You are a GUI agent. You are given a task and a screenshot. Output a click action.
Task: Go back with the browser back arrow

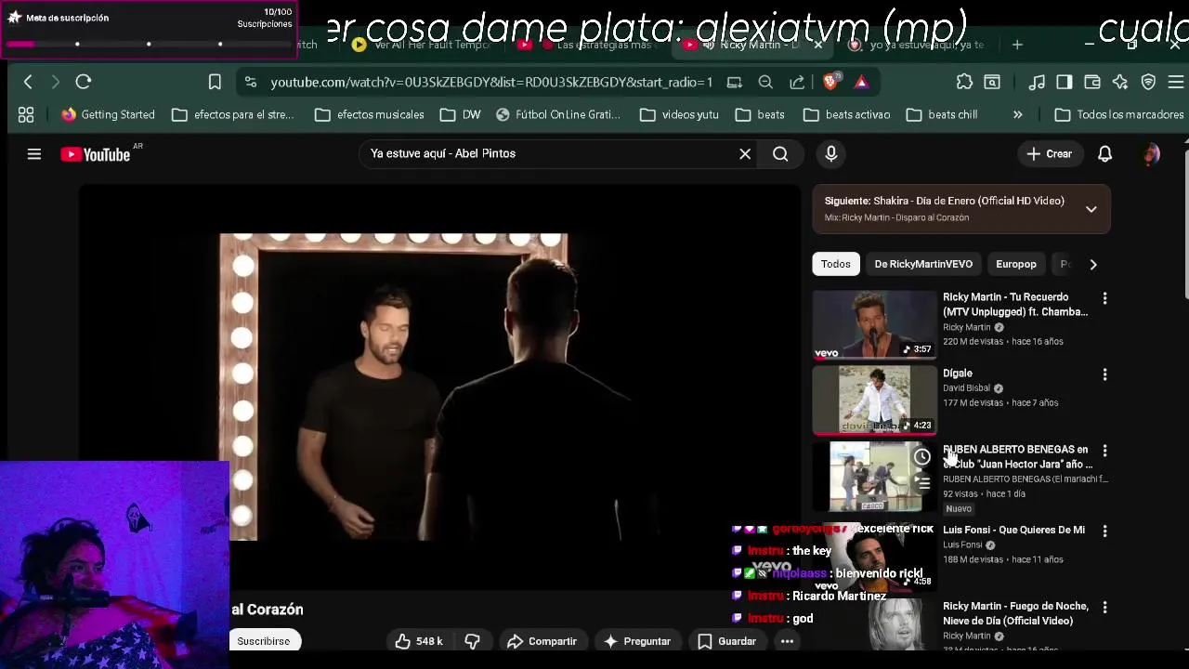(28, 82)
